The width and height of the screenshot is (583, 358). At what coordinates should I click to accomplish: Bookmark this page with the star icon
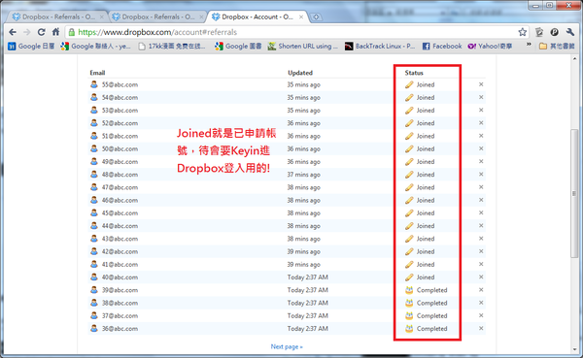coord(523,32)
